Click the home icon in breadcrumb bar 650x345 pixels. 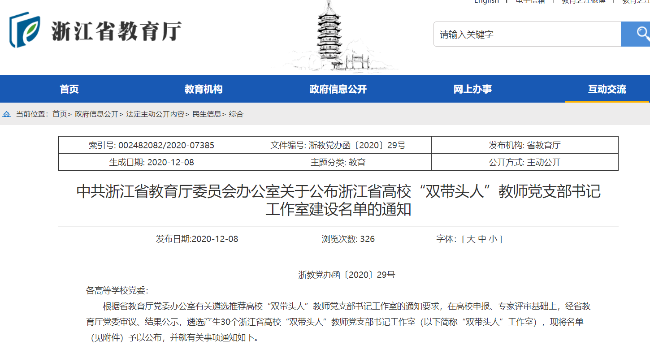(x=7, y=114)
